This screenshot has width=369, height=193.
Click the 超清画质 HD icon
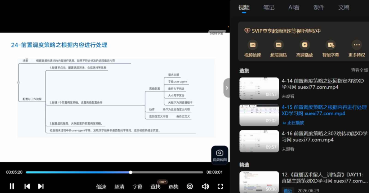tap(279, 45)
